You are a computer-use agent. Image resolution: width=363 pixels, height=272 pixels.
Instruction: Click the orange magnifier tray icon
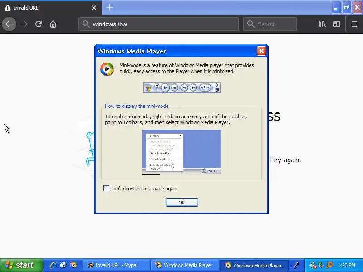pyautogui.click(x=329, y=265)
